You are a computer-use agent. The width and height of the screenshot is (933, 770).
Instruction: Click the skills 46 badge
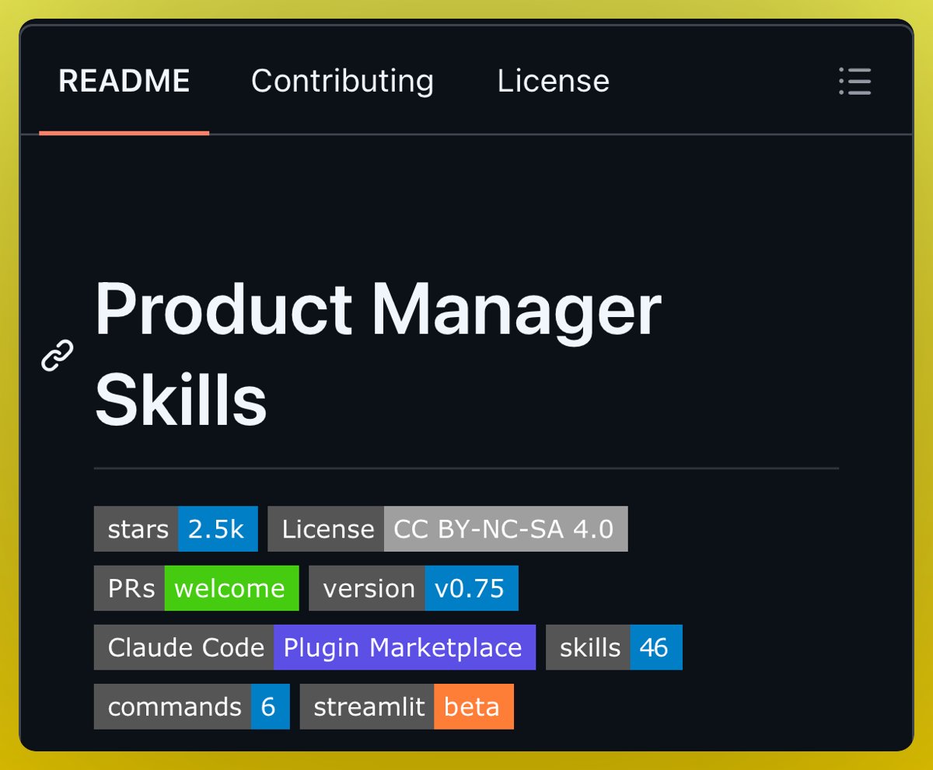point(613,646)
